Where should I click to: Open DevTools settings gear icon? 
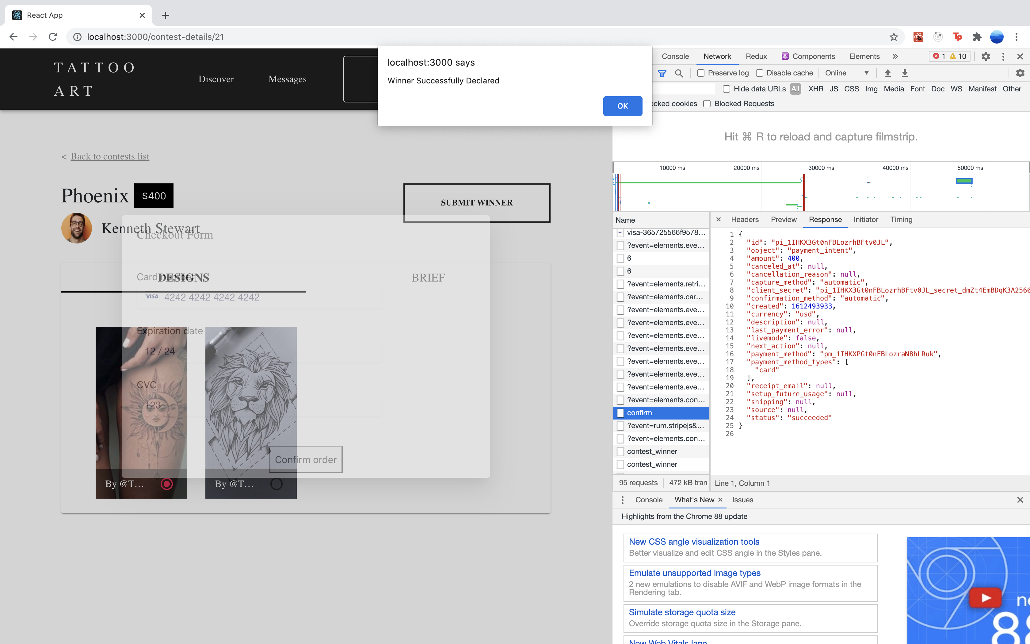[x=986, y=56]
